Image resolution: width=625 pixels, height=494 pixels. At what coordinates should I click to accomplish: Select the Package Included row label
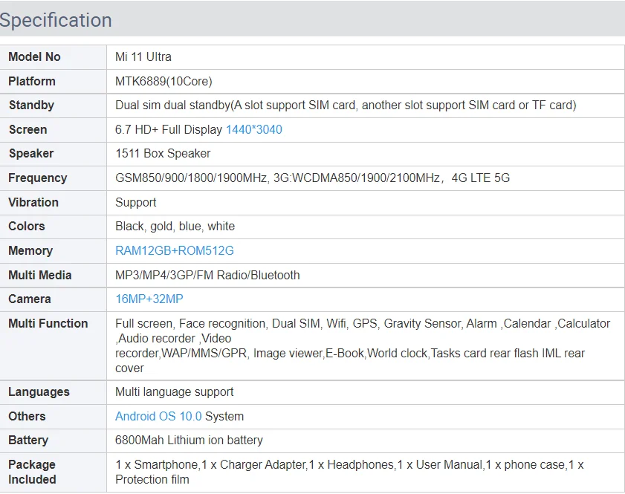[x=32, y=472]
